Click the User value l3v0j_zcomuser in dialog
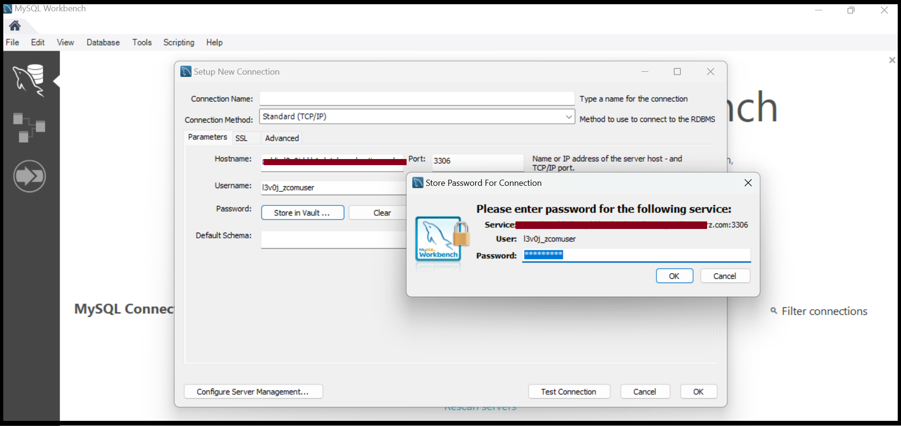Viewport: 901px width, 426px height. tap(549, 239)
